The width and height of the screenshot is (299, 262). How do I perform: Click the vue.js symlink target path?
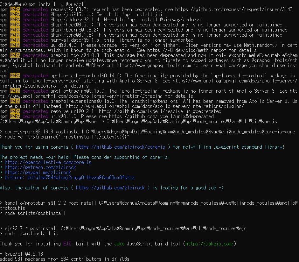(x=191, y=121)
